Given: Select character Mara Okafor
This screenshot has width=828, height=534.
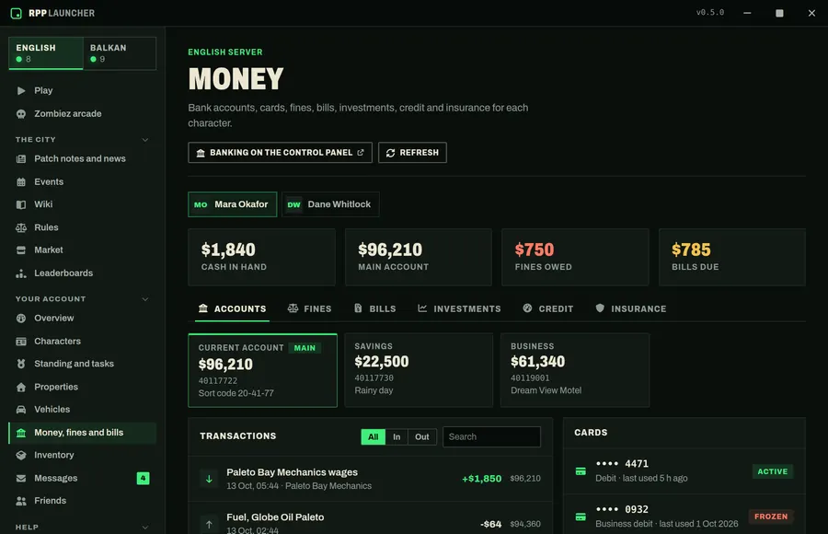Looking at the screenshot, I should (233, 204).
